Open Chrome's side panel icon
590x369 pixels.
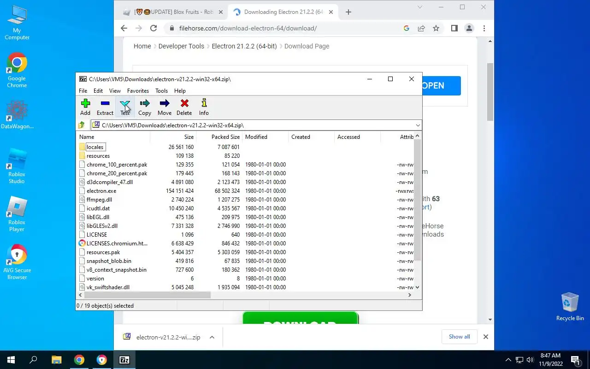click(x=454, y=28)
